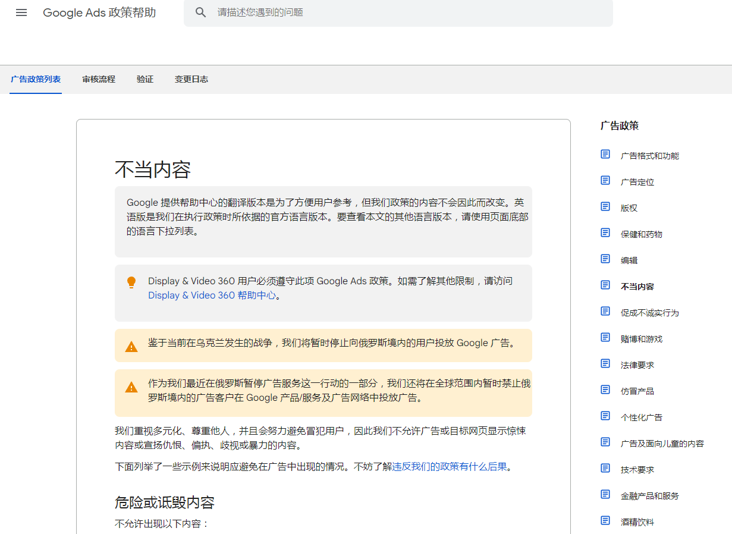Open the hamburger main menu
This screenshot has width=732, height=534.
pos(21,12)
